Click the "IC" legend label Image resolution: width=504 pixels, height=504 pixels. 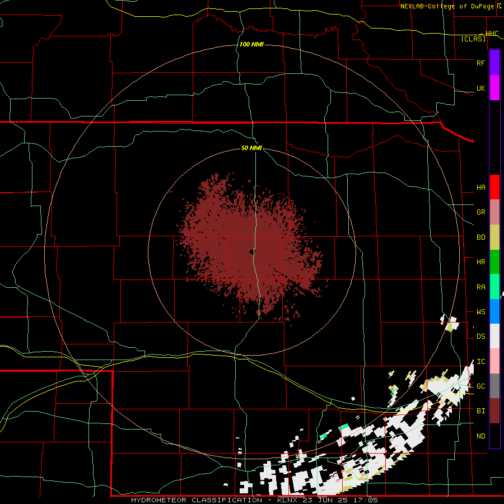point(480,362)
